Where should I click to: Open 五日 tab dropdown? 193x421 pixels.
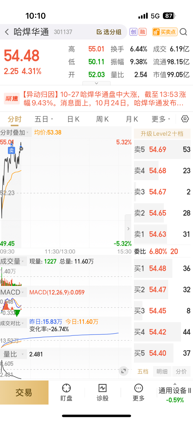point(44,119)
